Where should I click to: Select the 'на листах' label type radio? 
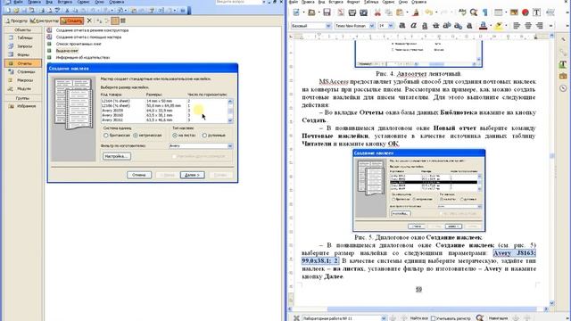coord(175,136)
